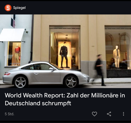Image resolution: width=131 pixels, height=123 pixels.
Task: Click the word 'Millionäre' in the headline
Action: [x=105, y=95]
